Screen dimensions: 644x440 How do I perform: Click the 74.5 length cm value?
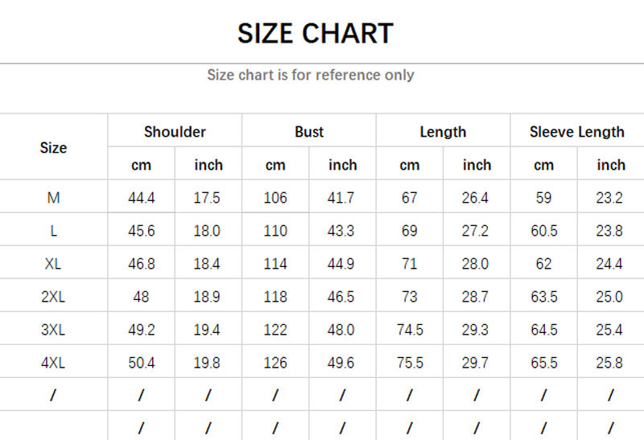click(x=410, y=330)
